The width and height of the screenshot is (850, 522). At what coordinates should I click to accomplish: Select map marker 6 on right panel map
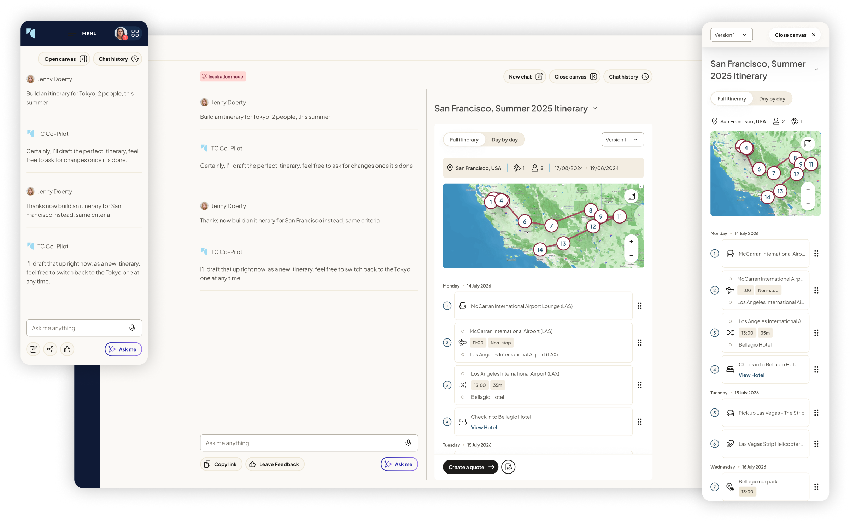click(759, 169)
